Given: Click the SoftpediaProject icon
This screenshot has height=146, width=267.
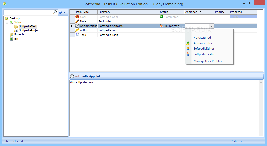Looking at the screenshot, I should point(16,31).
